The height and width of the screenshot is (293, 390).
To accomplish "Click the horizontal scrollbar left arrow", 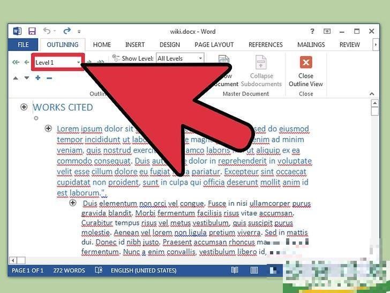I will (x=12, y=261).
